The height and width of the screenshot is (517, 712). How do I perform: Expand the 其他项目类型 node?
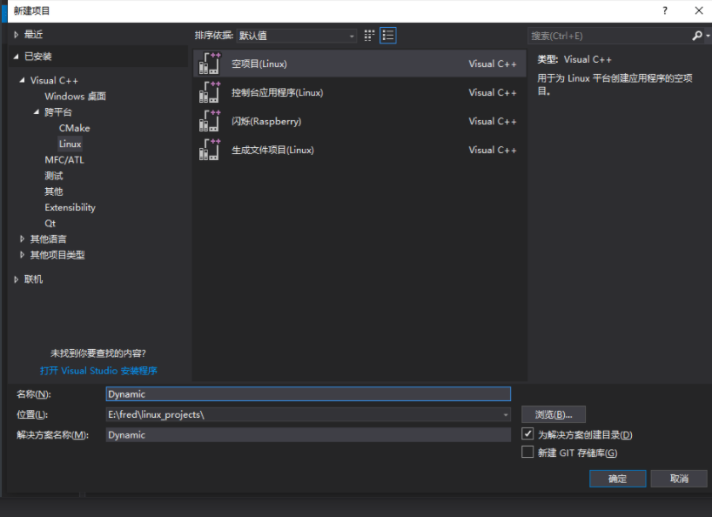(23, 255)
